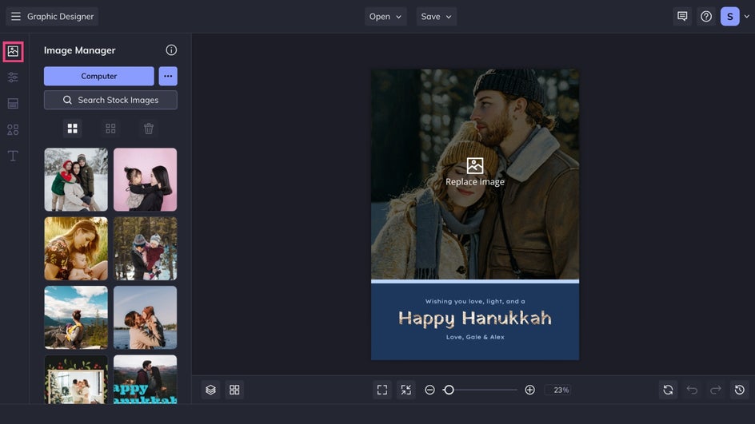Click the zoom slider handle
The height and width of the screenshot is (424, 755).
point(449,390)
